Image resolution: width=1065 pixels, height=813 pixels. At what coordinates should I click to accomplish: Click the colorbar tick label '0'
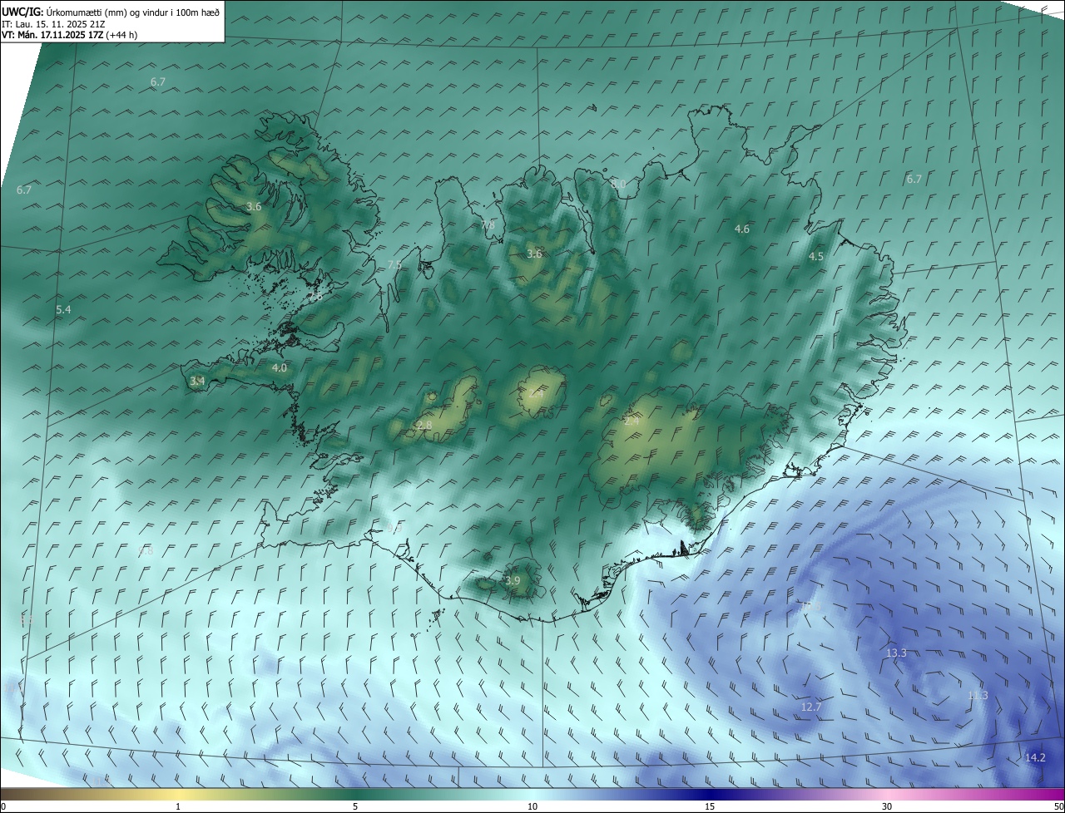(3, 806)
